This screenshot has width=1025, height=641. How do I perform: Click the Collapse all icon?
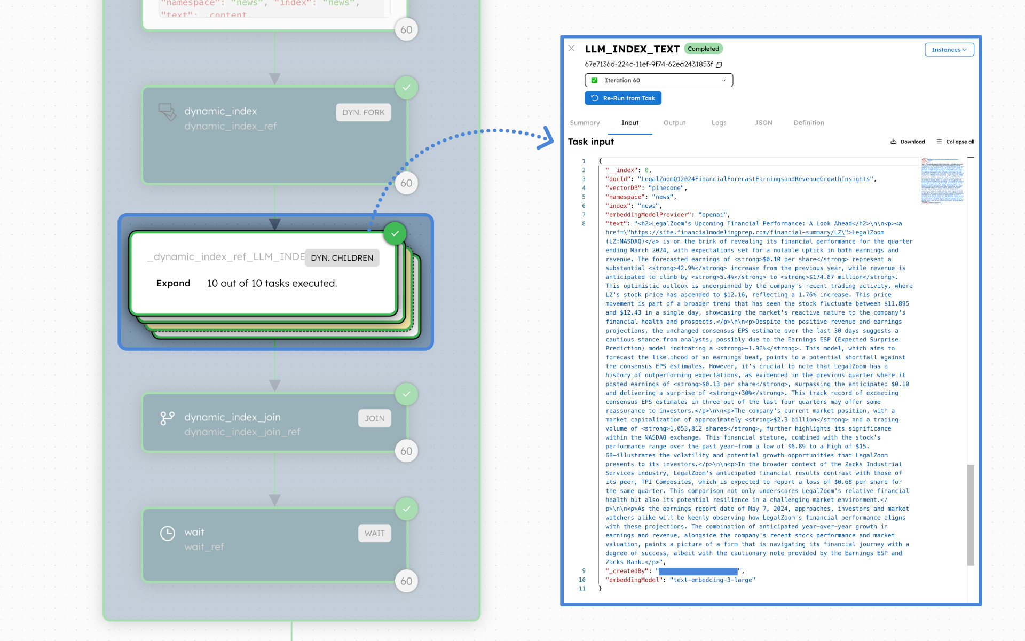point(940,141)
